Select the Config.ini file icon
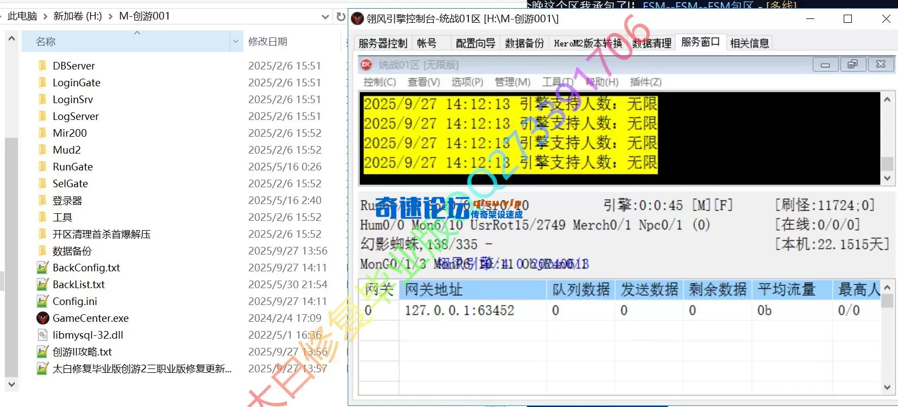Image resolution: width=898 pixels, height=407 pixels. [x=42, y=301]
